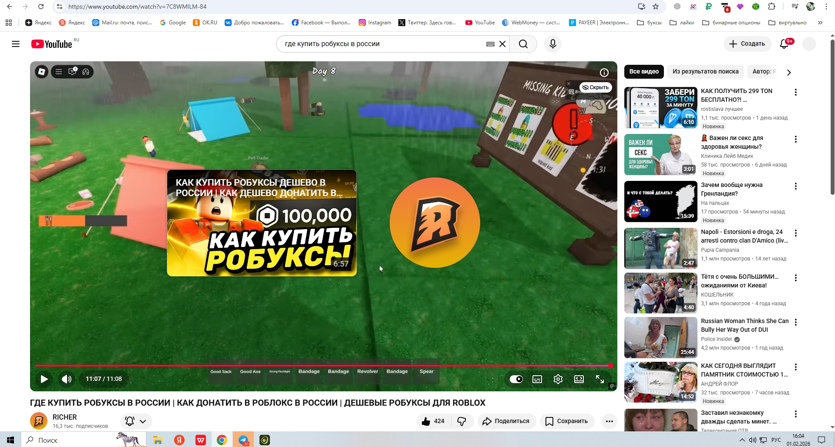This screenshot has width=835, height=447.
Task: Click Поделиться share button
Action: pos(507,421)
